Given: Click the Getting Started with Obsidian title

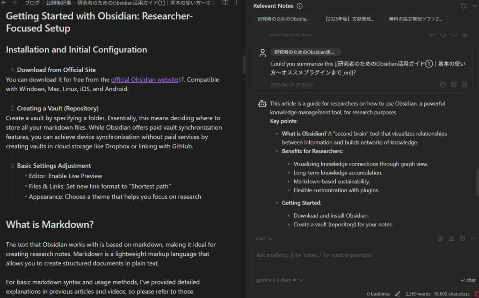Looking at the screenshot, I should click(x=99, y=22).
